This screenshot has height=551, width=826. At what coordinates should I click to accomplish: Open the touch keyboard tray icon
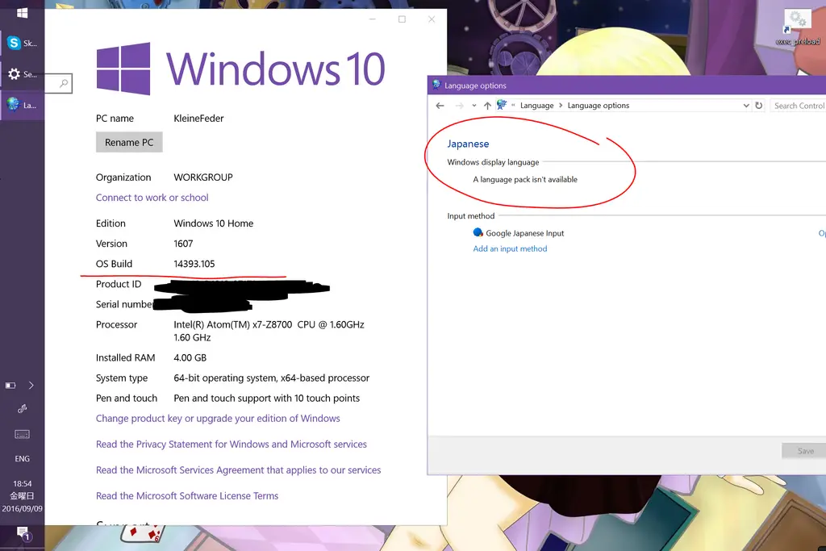22,434
